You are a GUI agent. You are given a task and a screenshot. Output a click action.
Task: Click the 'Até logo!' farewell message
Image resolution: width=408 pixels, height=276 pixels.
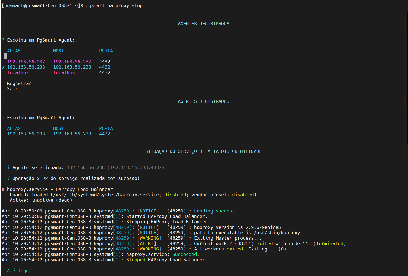point(19,271)
